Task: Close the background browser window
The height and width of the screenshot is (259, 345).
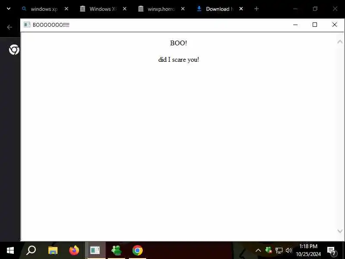Action: 335,9
